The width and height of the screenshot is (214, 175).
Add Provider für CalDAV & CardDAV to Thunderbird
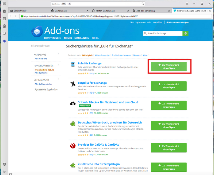click(169, 148)
